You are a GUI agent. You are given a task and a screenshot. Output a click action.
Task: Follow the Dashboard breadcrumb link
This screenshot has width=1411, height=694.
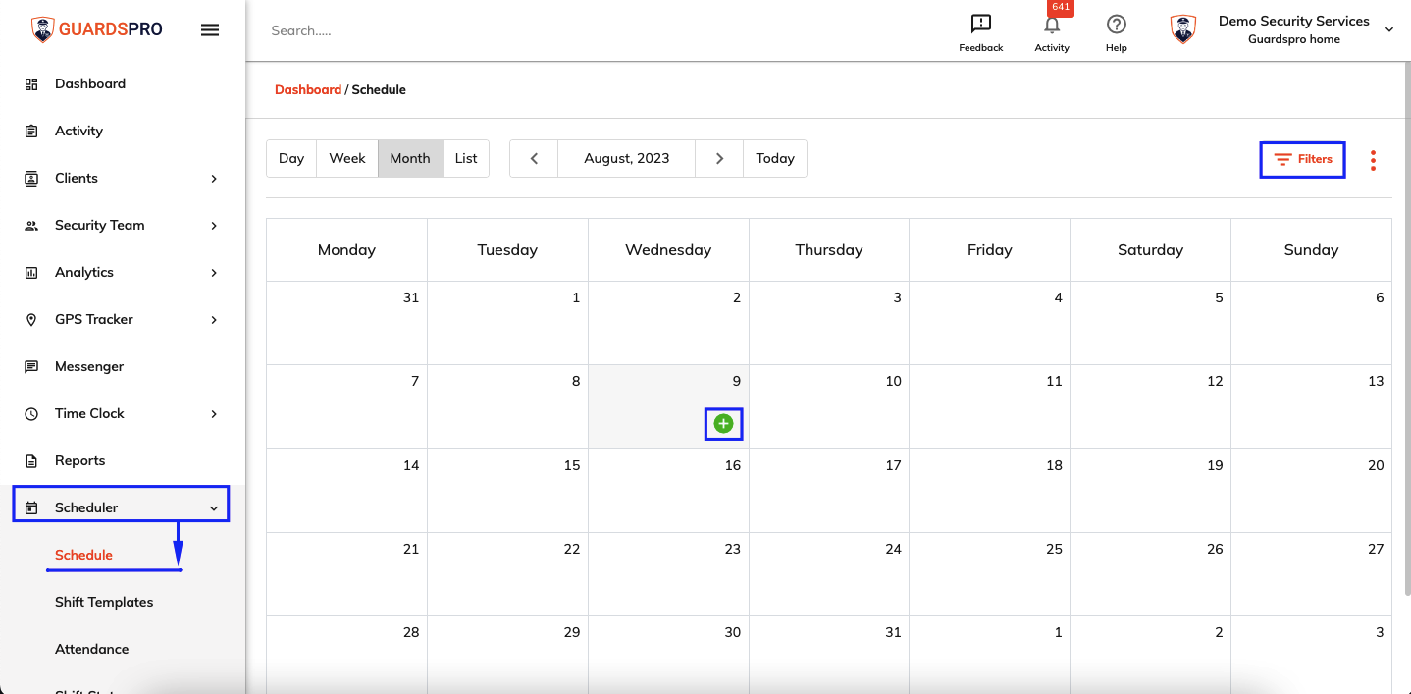(308, 89)
